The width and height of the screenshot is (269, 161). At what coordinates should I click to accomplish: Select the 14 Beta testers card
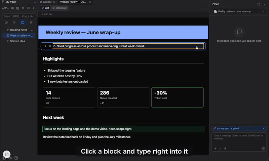(69, 97)
